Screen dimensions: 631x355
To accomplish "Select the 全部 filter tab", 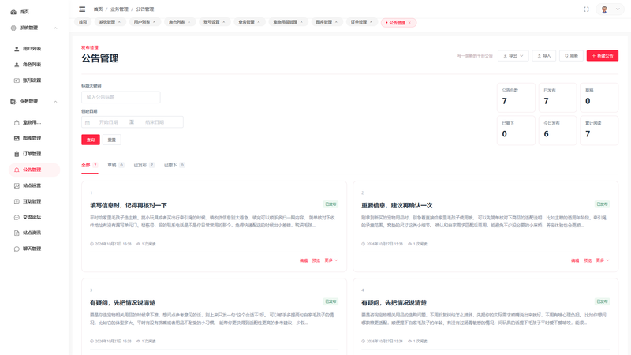I will (x=90, y=165).
